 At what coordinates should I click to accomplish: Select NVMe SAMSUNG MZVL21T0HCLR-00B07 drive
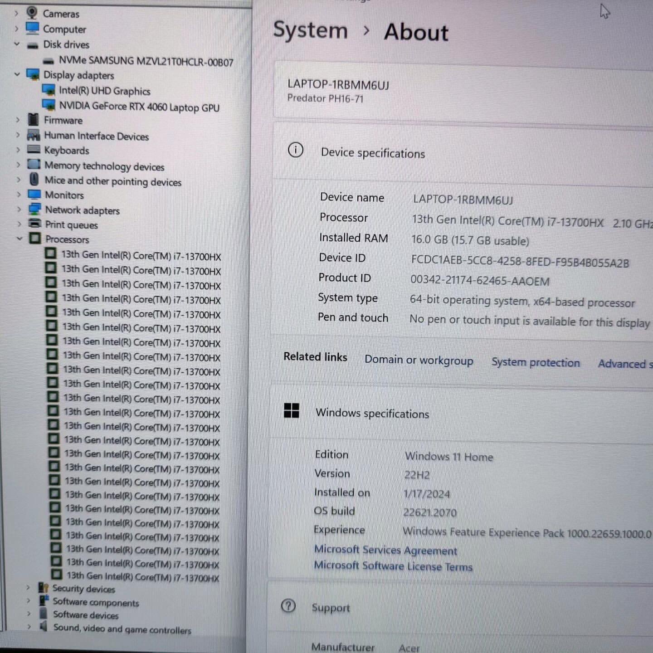coord(146,61)
